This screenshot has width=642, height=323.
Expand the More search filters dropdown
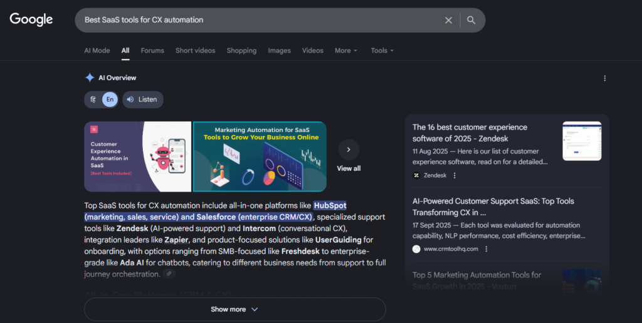(346, 51)
